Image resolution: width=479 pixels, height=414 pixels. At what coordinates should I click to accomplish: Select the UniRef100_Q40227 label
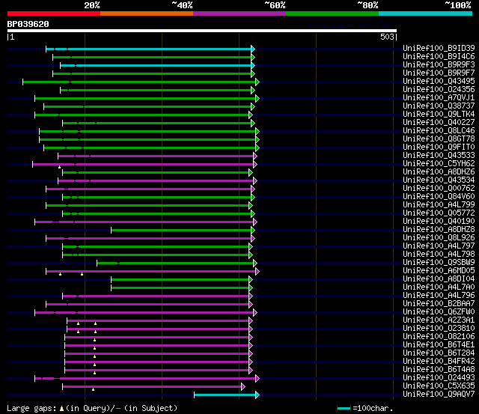[439, 123]
